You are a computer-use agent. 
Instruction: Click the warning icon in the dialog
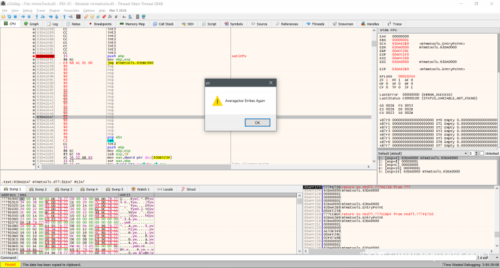pos(216,100)
